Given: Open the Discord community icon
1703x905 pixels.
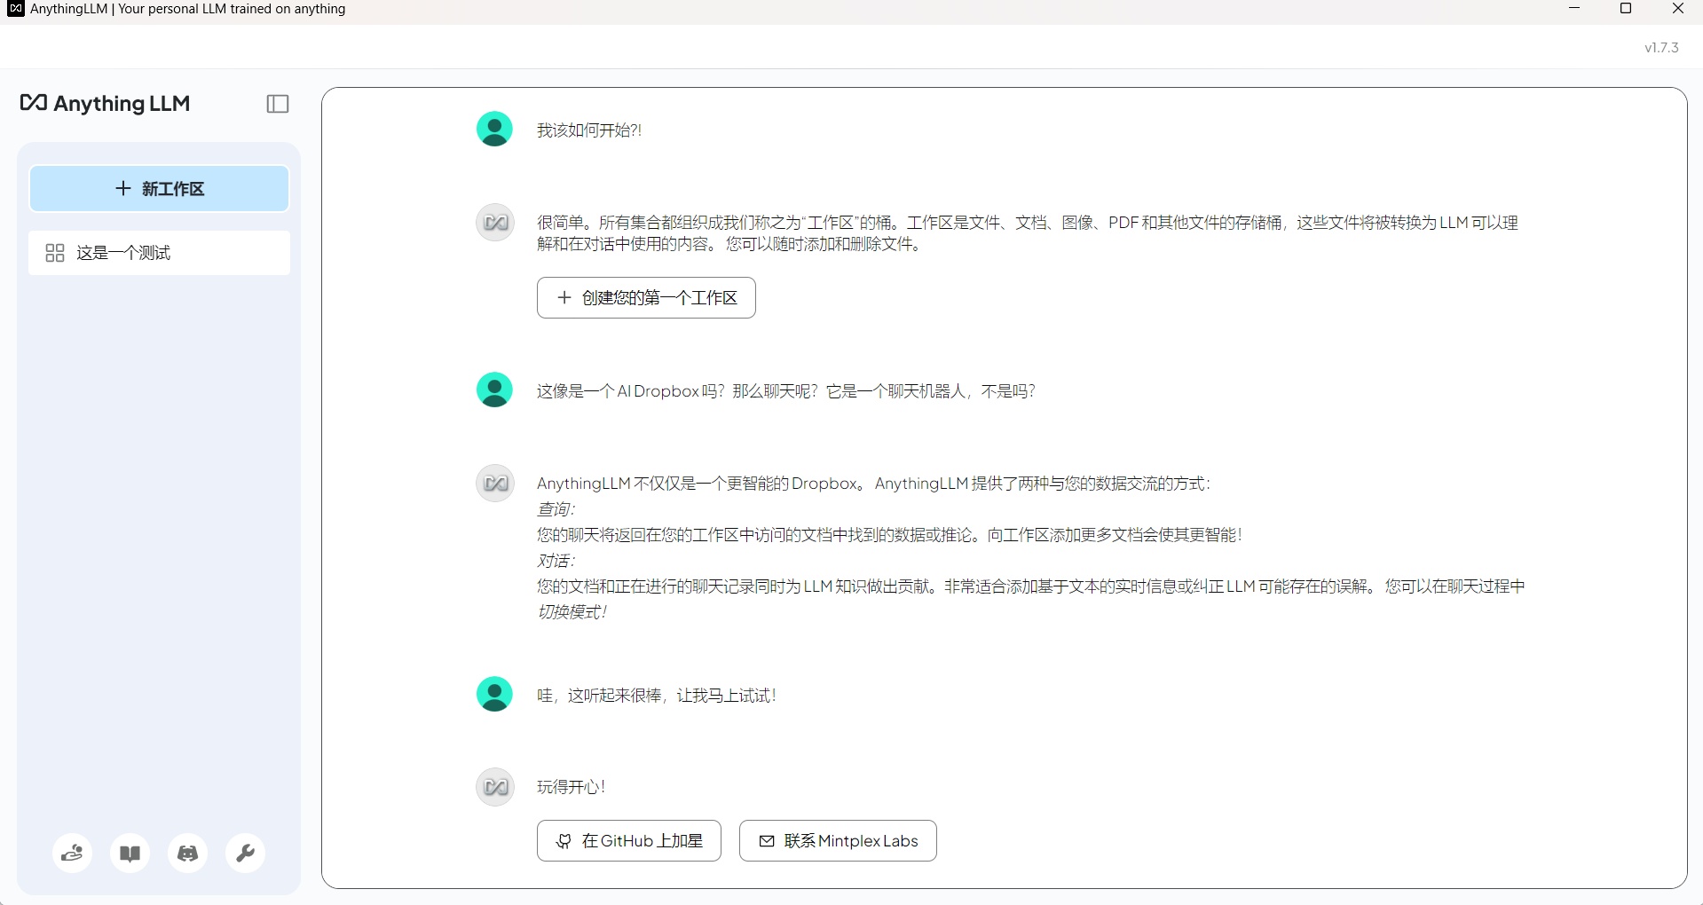Looking at the screenshot, I should pyautogui.click(x=188, y=854).
